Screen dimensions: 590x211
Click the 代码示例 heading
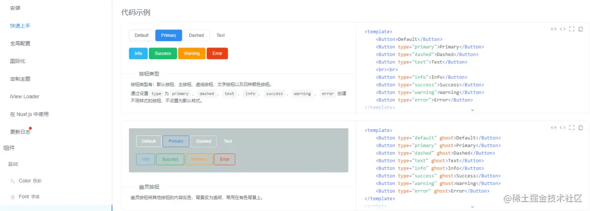136,12
